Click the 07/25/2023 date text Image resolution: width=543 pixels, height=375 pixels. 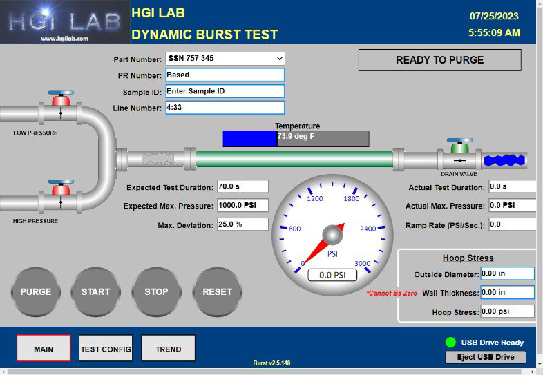pos(494,16)
